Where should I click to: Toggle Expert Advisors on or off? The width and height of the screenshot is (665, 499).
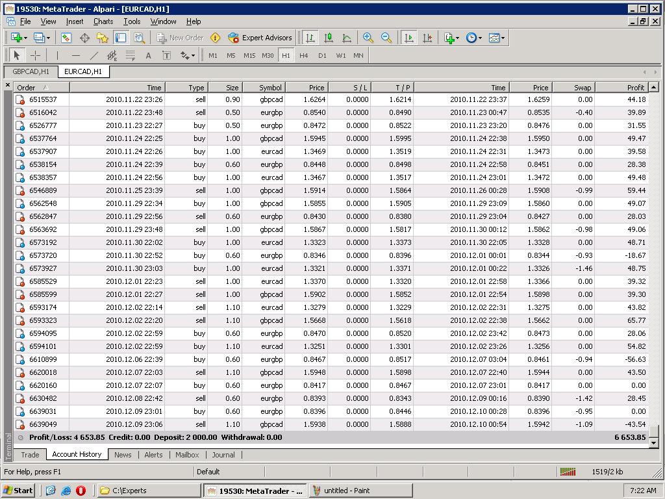pyautogui.click(x=260, y=38)
